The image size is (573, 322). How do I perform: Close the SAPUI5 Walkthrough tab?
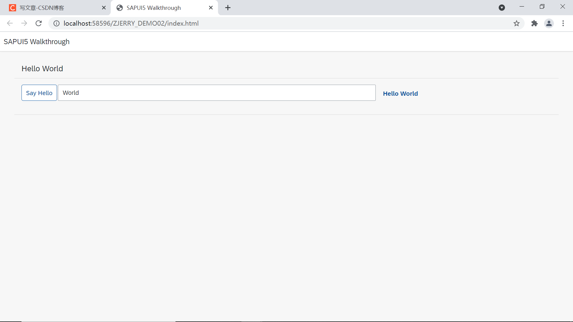[211, 8]
